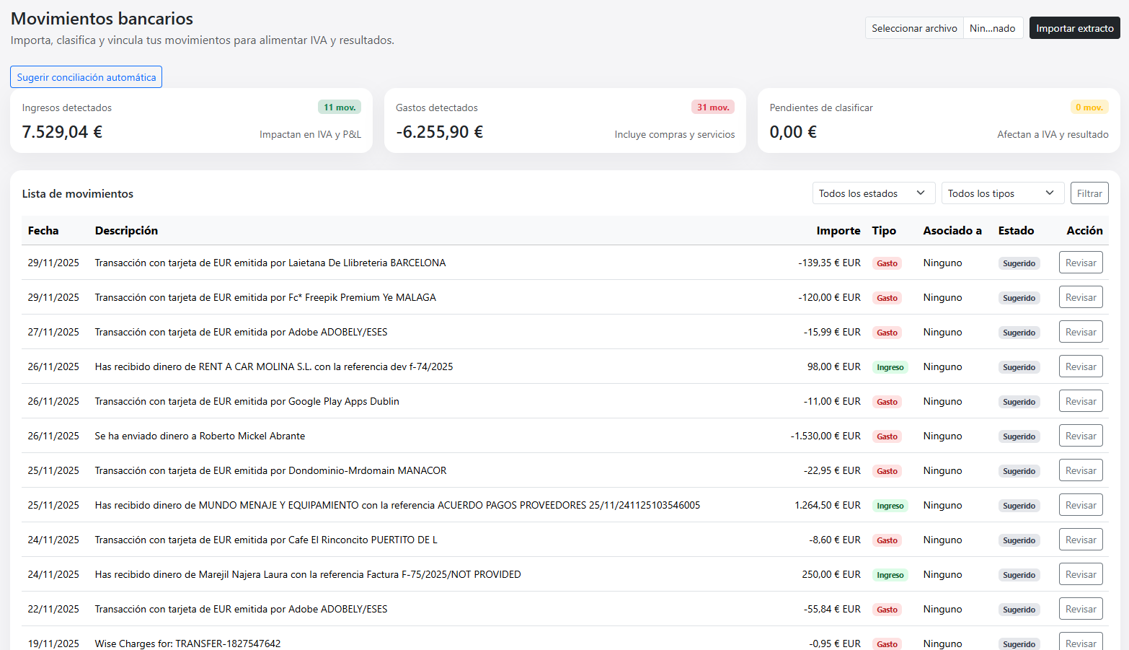Review the Dondominio-Mrdomain transaction

point(1080,470)
